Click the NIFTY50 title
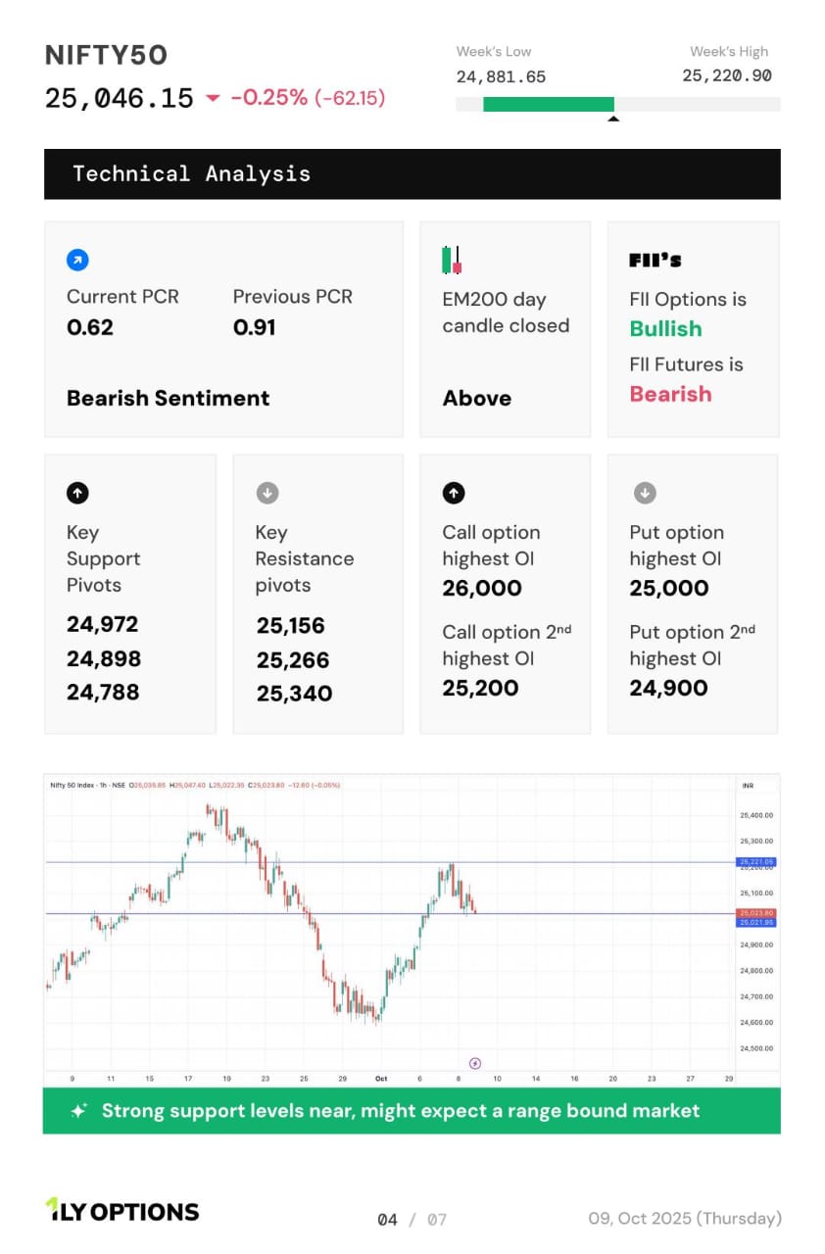The image size is (825, 1254). [x=107, y=55]
